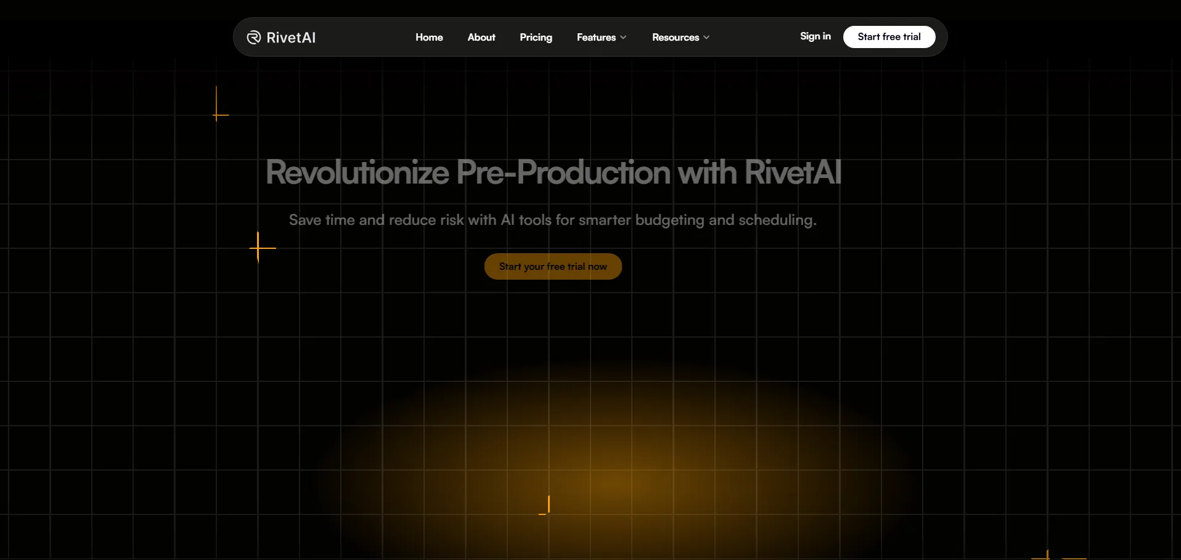Click the RivetAI swirl logo icon
Viewport: 1181px width, 560px height.
pos(253,38)
